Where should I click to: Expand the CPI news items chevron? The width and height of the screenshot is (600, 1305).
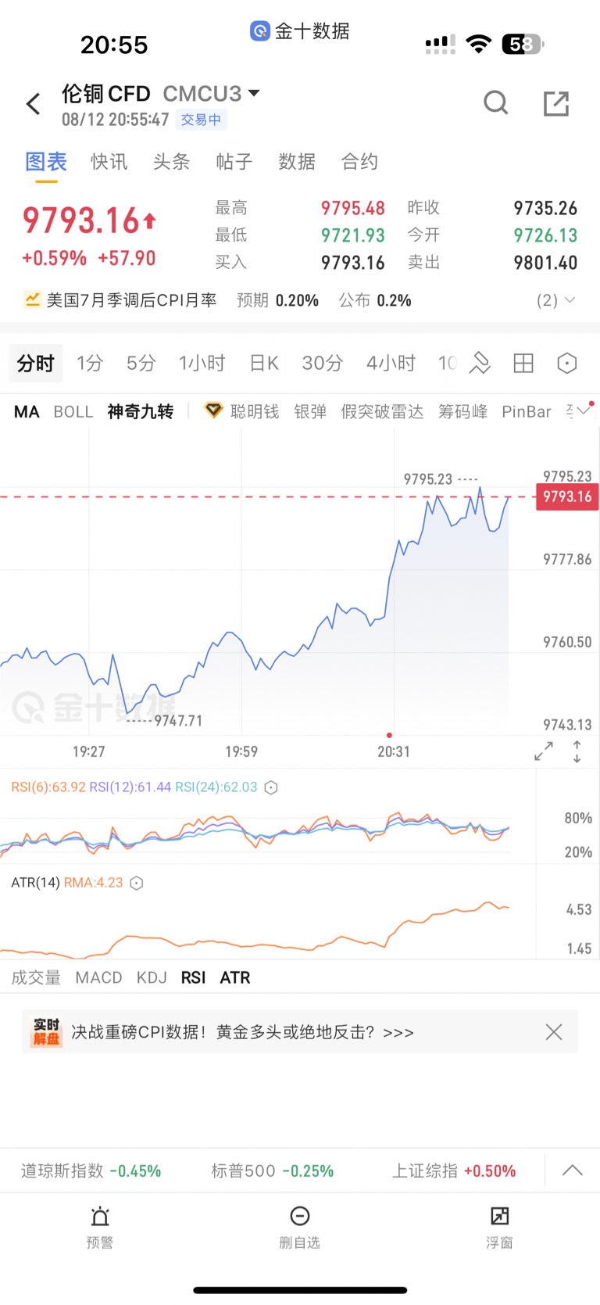click(x=556, y=300)
